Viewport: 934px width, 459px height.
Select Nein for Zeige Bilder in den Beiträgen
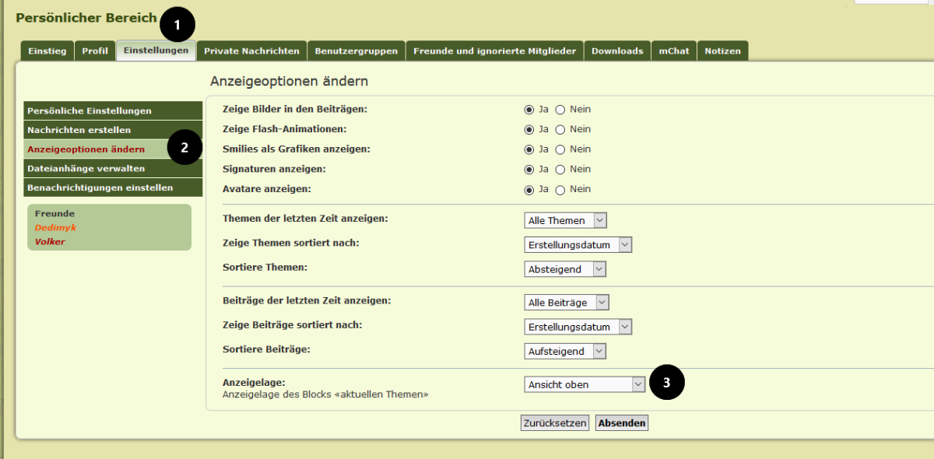[560, 110]
